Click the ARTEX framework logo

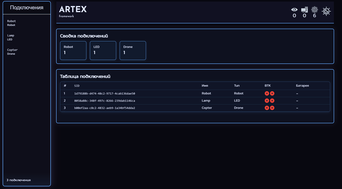73,11
